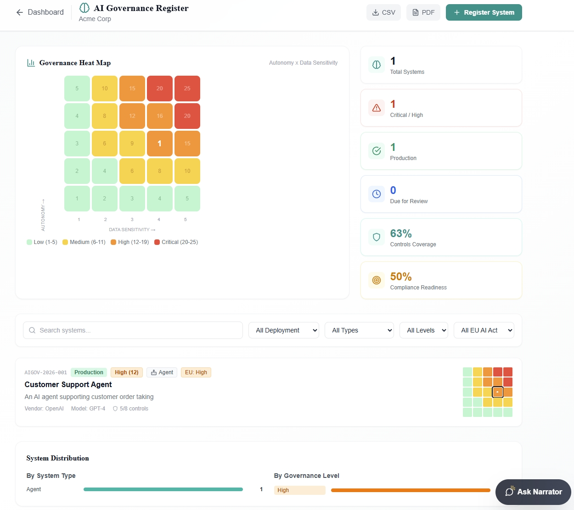The image size is (574, 510).
Task: Click the Critical/High warning triangle icon
Action: pos(377,108)
